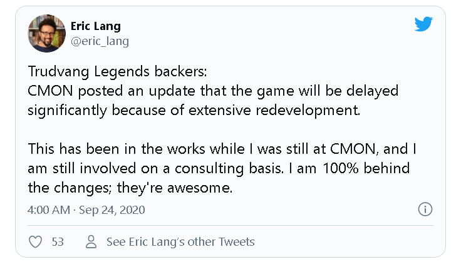The height and width of the screenshot is (272, 461).
Task: Open Eric Lang's profile photo
Action: (x=46, y=34)
